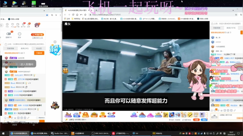Click the douyu.com/2758565 address bar
The image size is (243, 136).
coord(161,15)
